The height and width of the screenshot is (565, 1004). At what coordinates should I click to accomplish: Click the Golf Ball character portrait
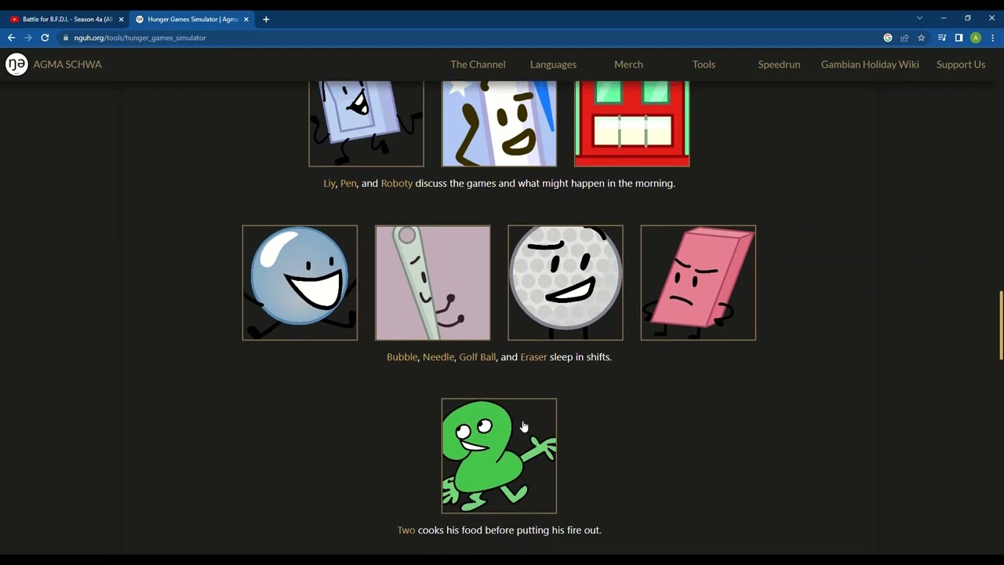[566, 282]
